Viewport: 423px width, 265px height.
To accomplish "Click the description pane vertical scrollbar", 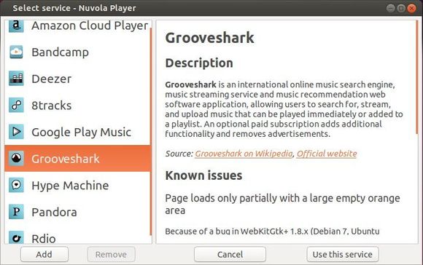I will (417, 77).
